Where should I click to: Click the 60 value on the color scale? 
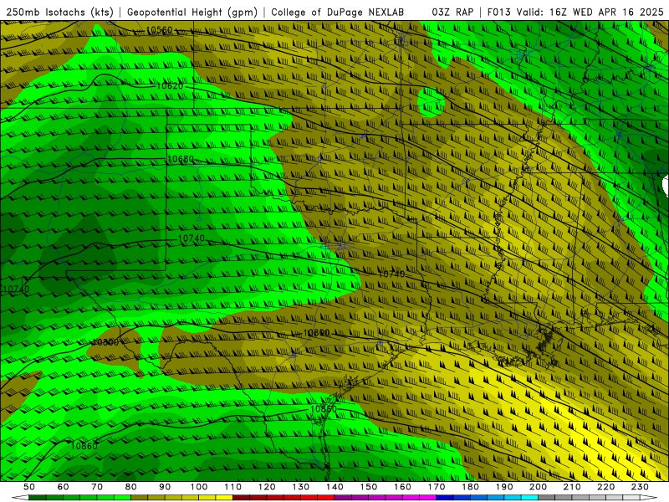click(64, 487)
